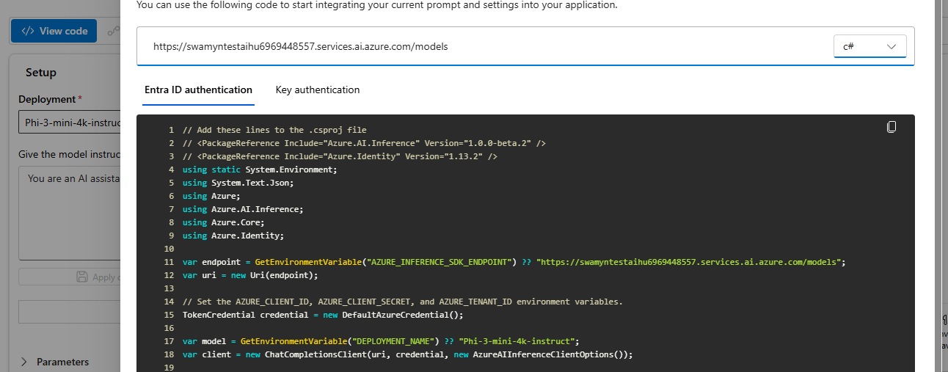This screenshot has height=372, width=948.
Task: Click the 'using Azure.Core;' line
Action: (223, 222)
